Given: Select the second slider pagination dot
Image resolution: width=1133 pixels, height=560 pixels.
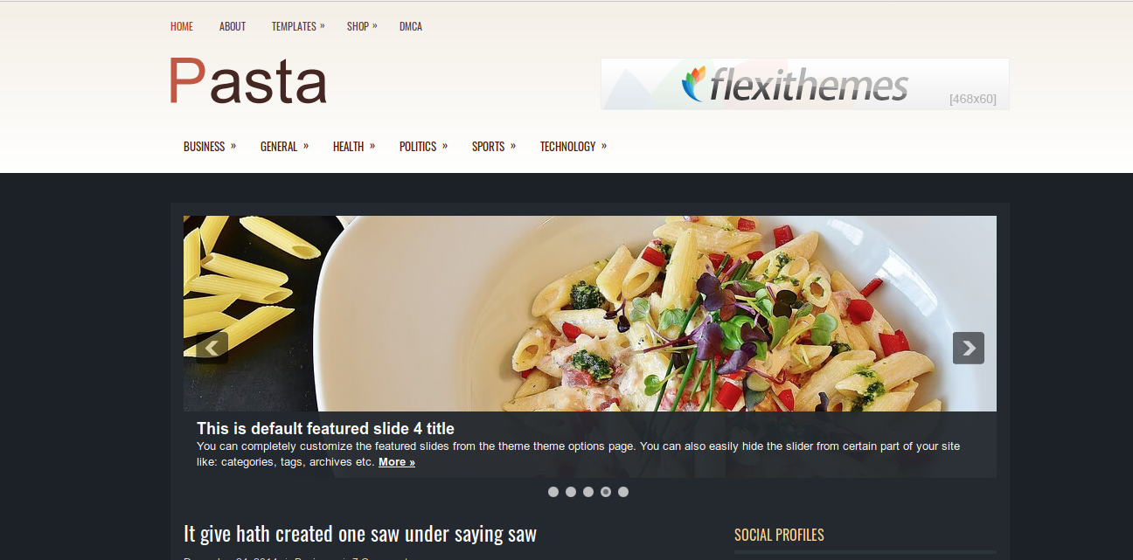Looking at the screenshot, I should point(571,492).
